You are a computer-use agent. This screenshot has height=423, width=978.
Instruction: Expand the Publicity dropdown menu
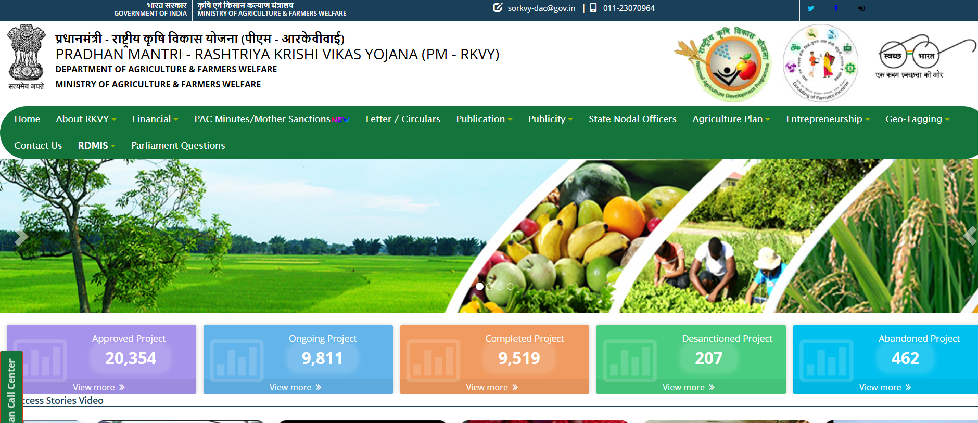coord(550,119)
